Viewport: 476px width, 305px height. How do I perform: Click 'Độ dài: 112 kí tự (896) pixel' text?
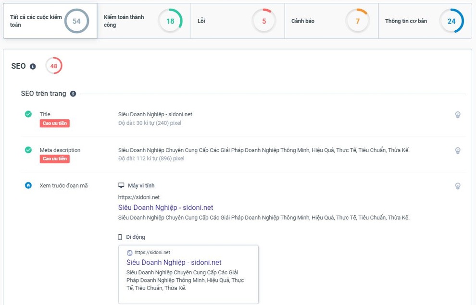pyautogui.click(x=151, y=159)
